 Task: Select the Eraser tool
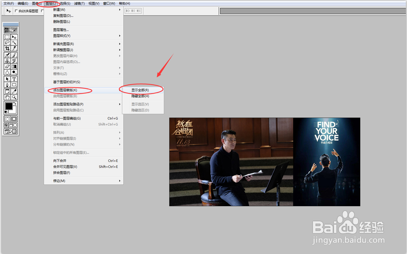click(7, 67)
